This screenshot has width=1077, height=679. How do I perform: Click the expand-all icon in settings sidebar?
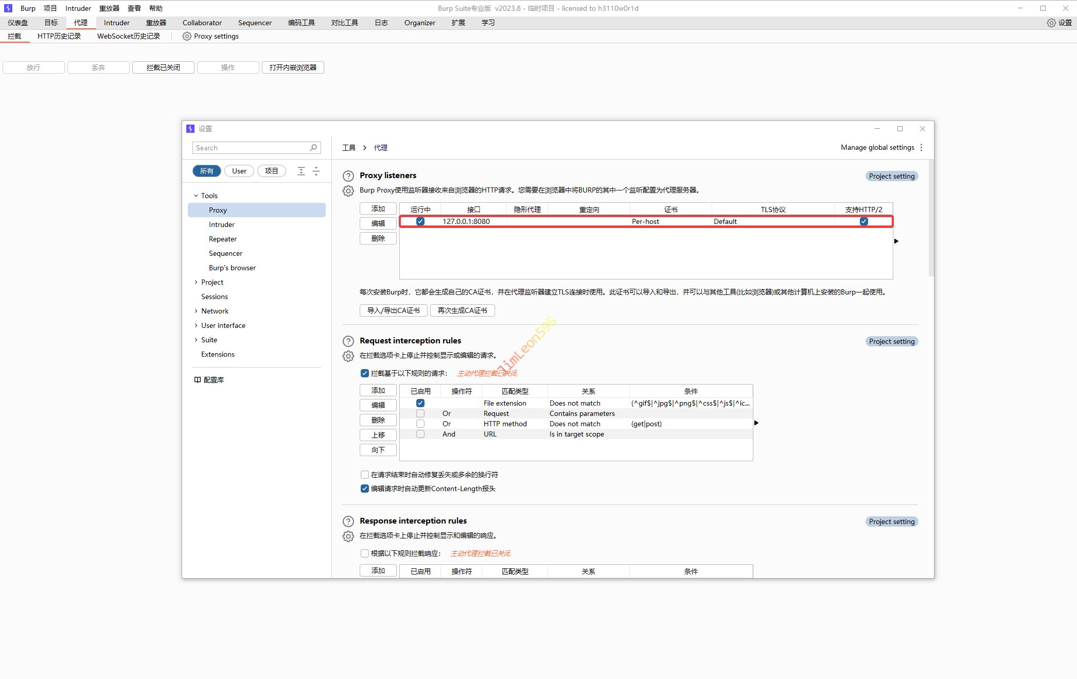click(302, 171)
